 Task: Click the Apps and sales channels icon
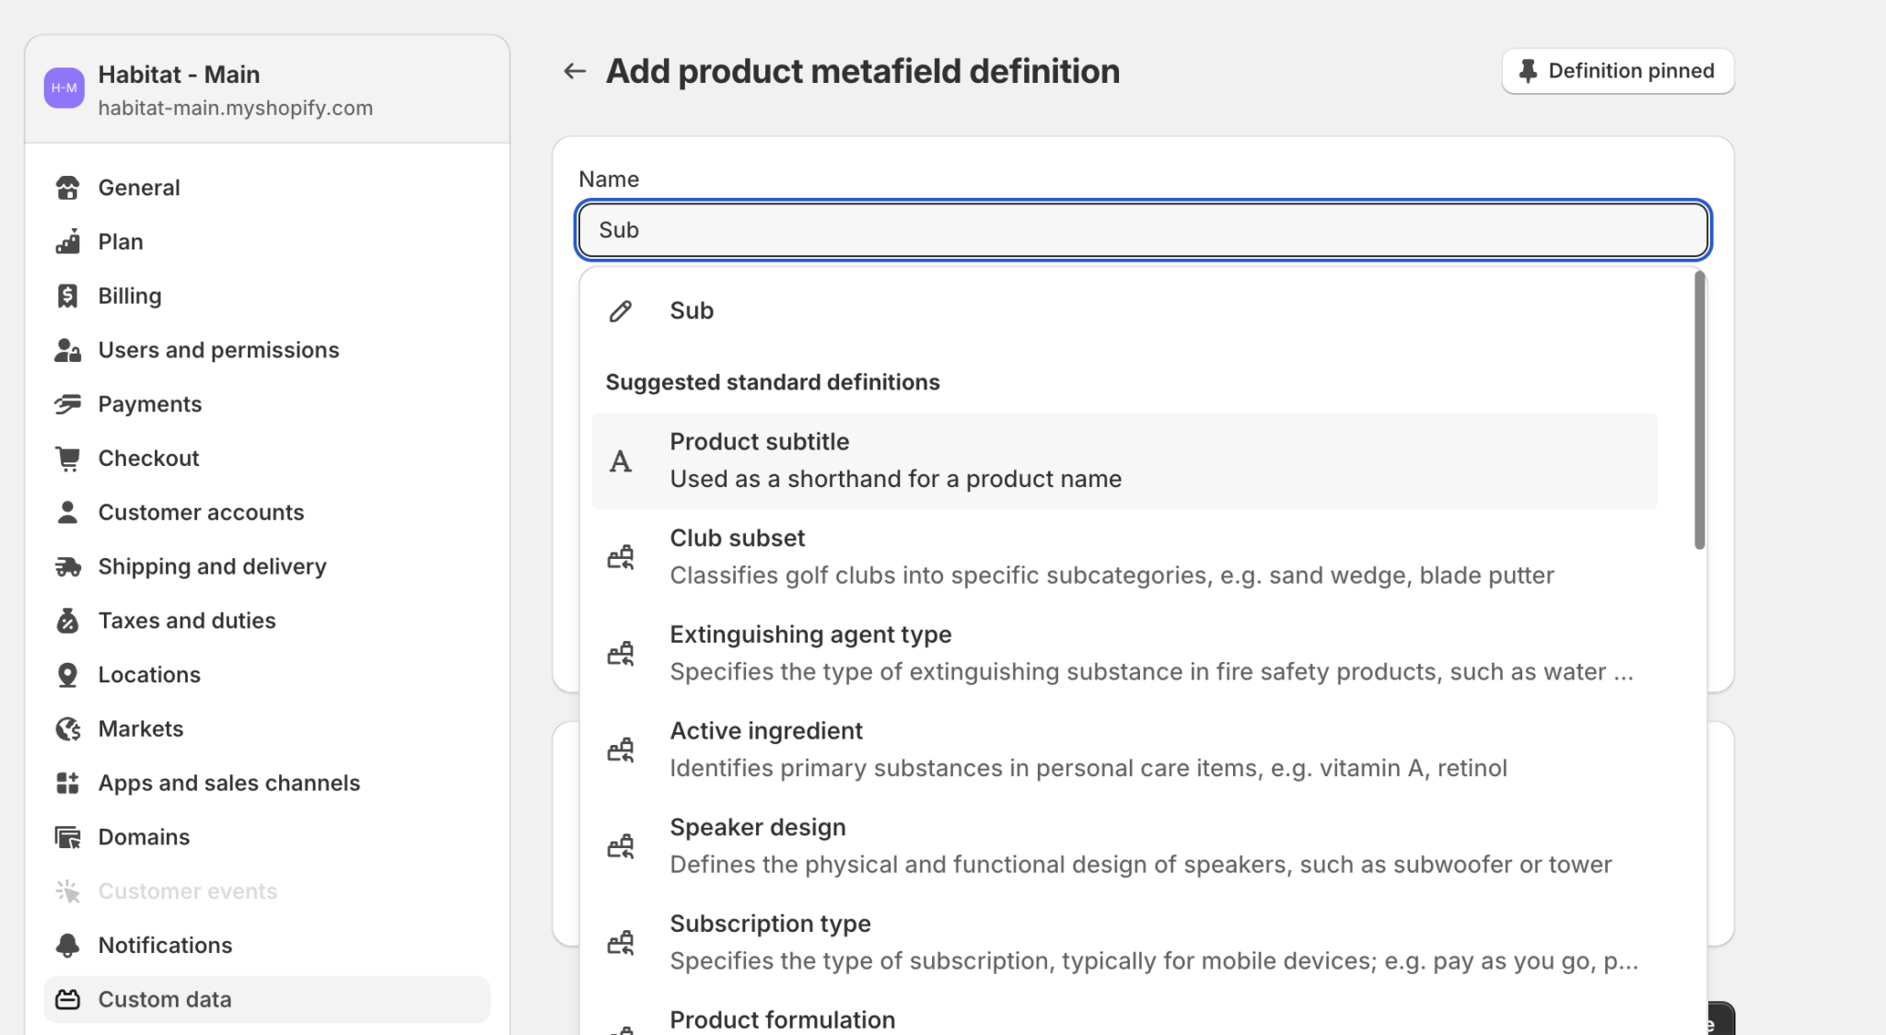coord(67,783)
